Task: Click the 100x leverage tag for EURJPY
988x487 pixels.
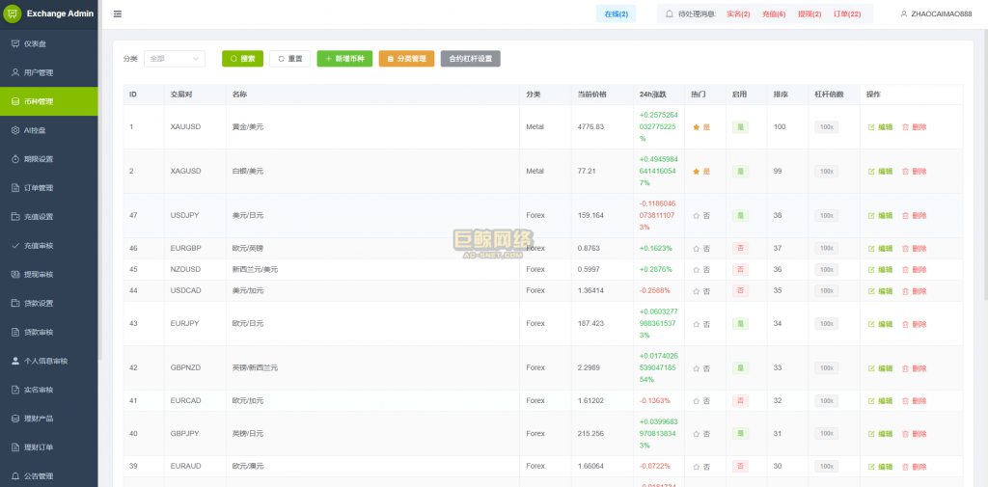Action: pyautogui.click(x=826, y=324)
